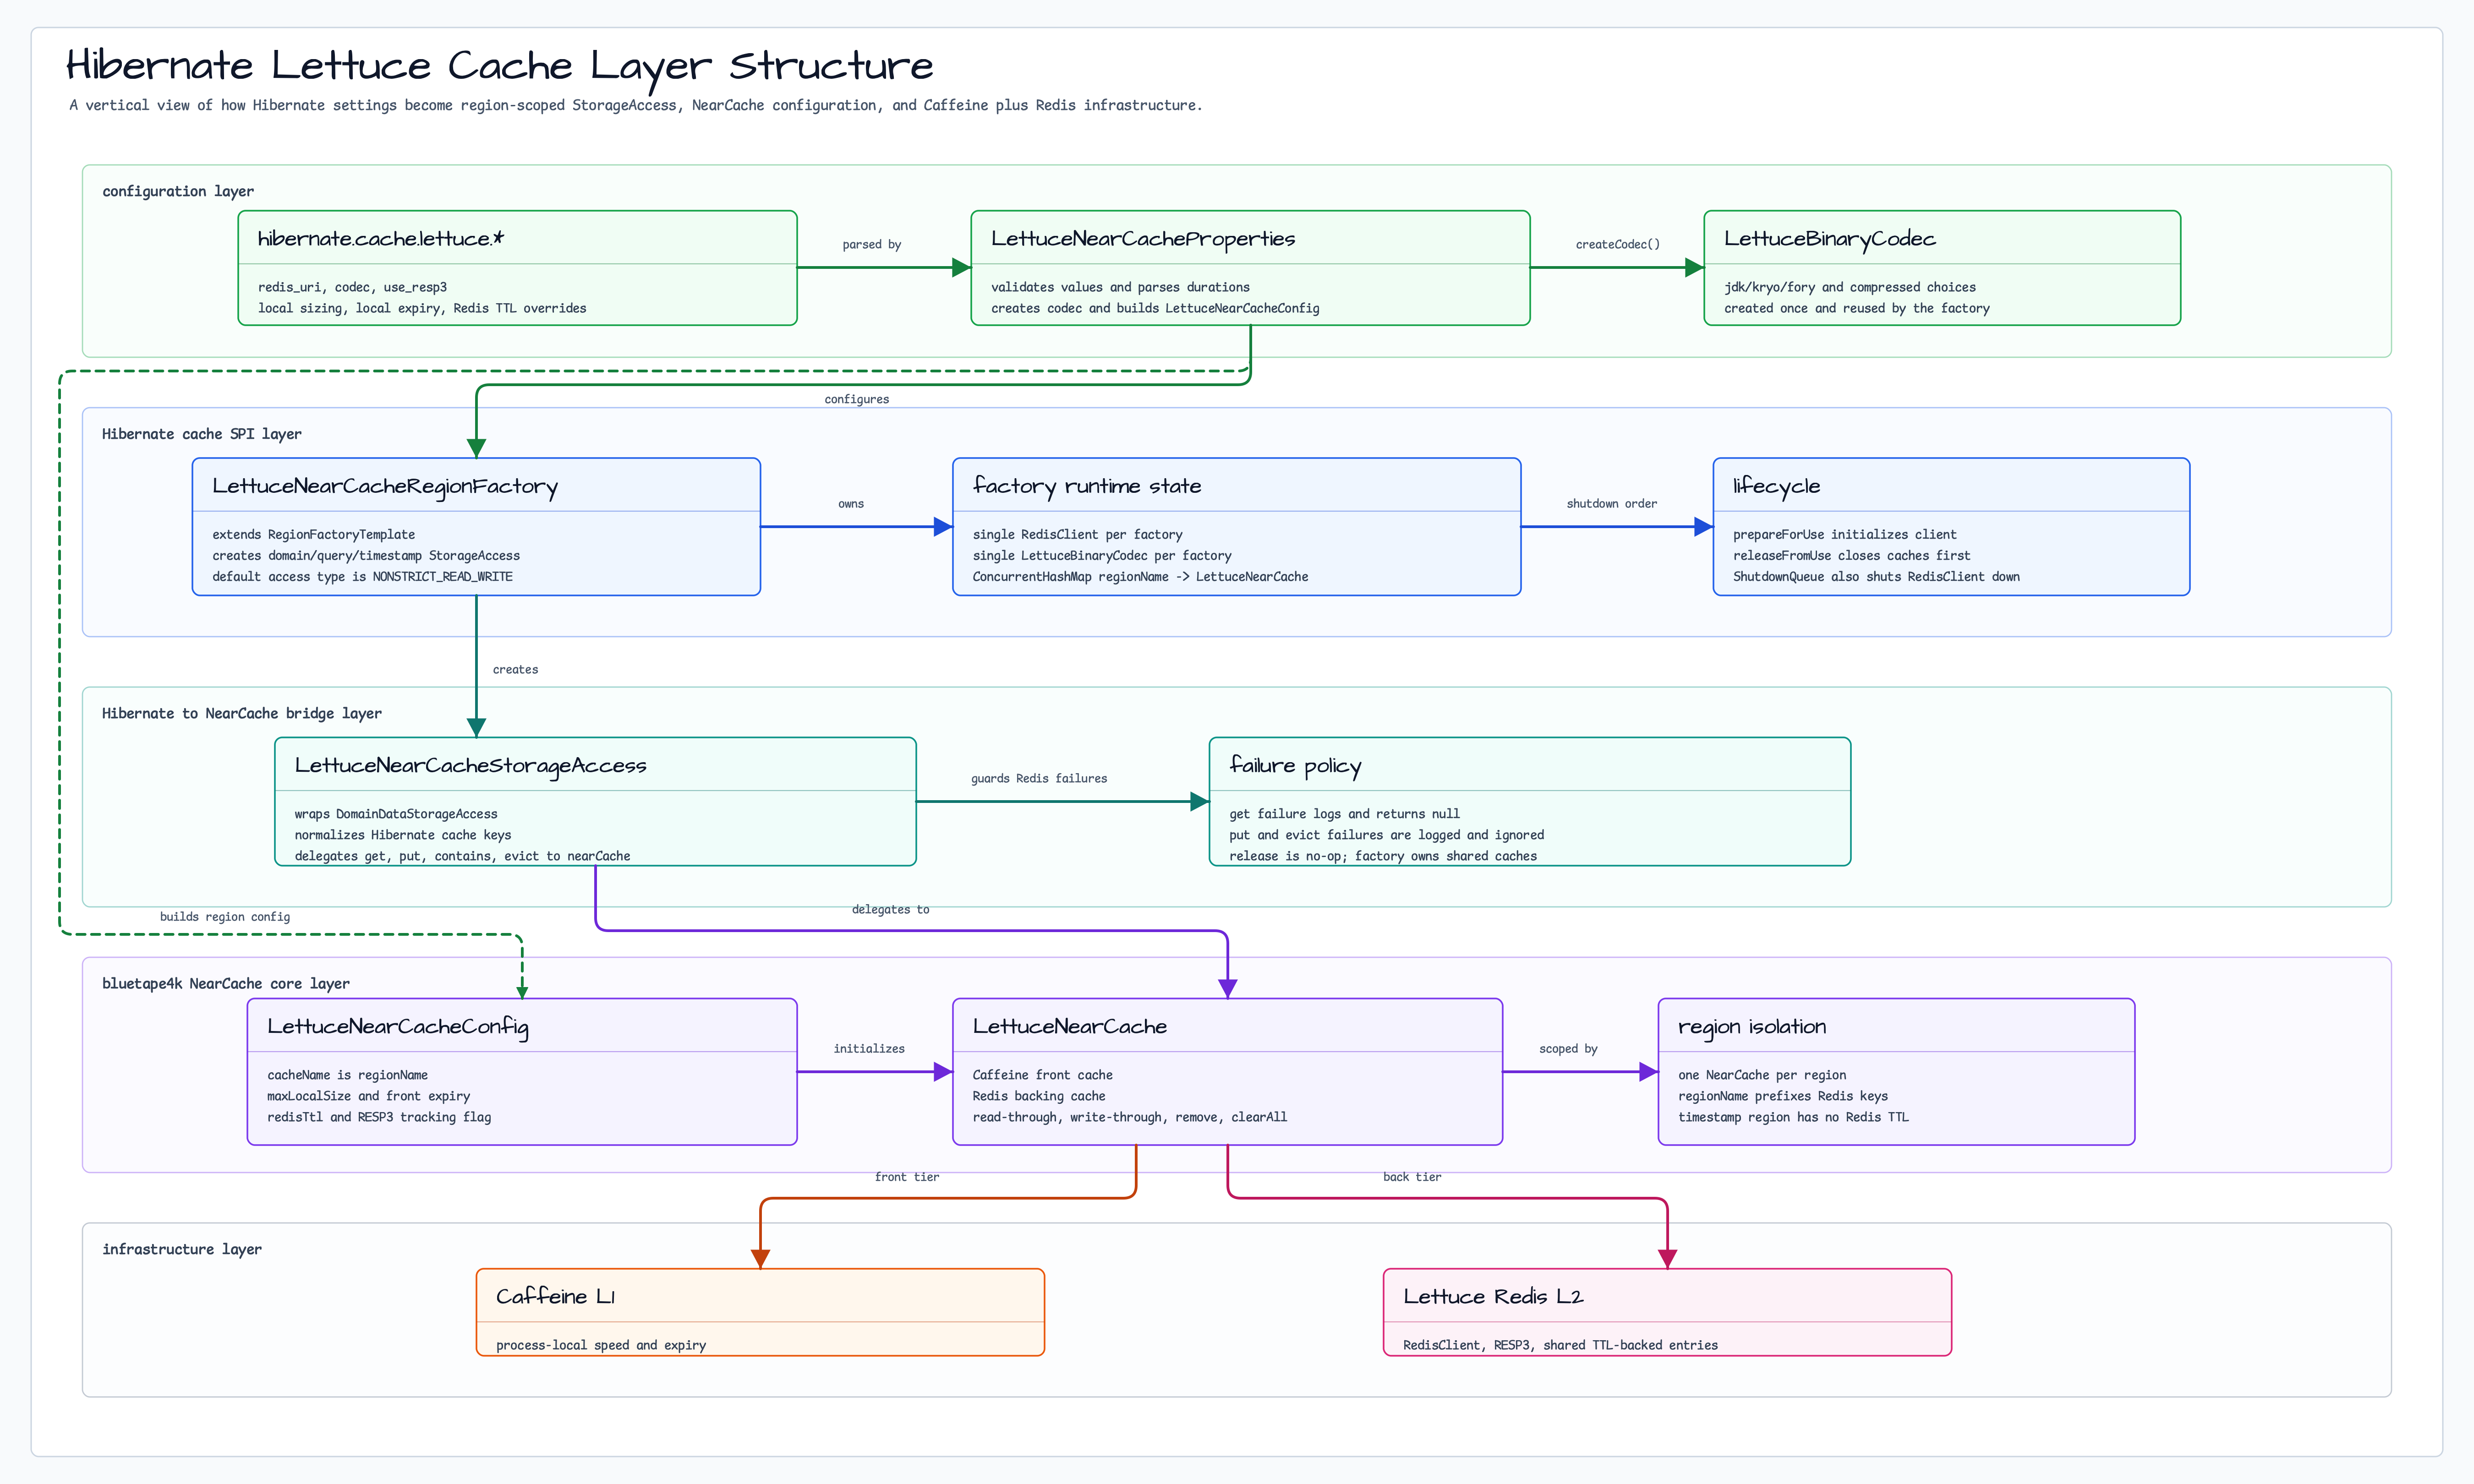Click 'normalizes Hibernate cache keys' line
Image resolution: width=2474 pixels, height=1484 pixels.
pos(403,835)
